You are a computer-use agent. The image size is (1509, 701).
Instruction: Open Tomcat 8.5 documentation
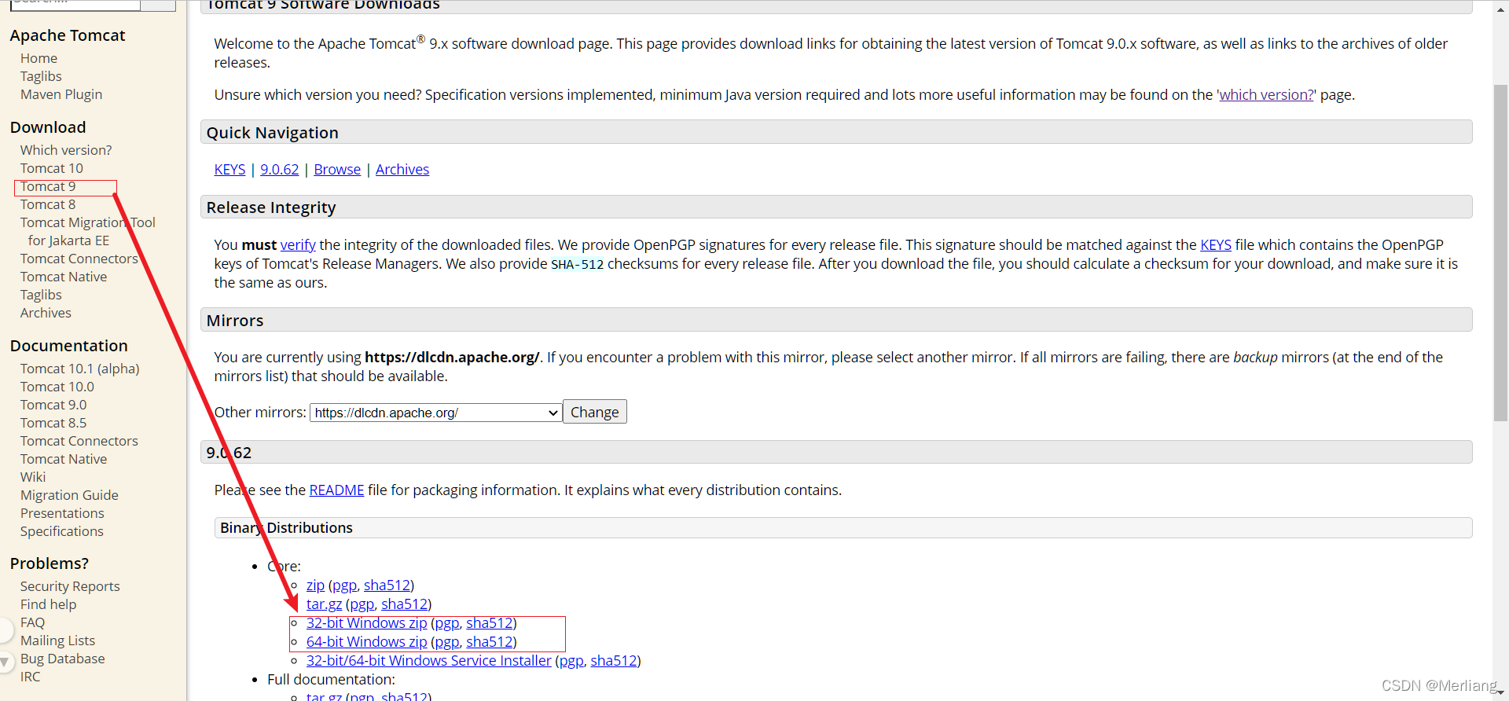click(53, 423)
